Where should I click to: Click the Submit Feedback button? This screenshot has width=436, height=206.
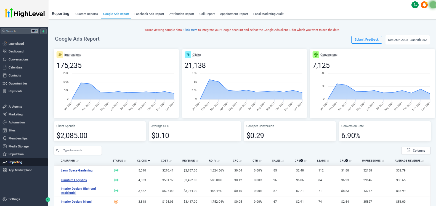(366, 40)
